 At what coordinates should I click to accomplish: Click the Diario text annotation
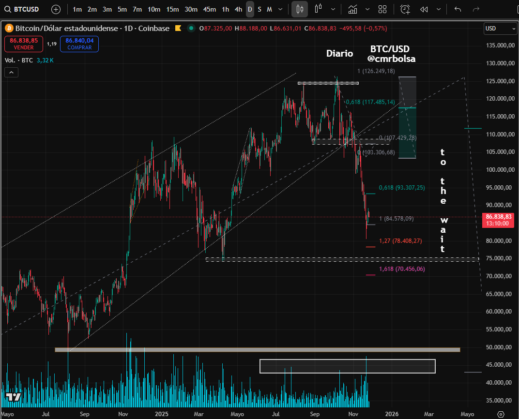(x=339, y=53)
